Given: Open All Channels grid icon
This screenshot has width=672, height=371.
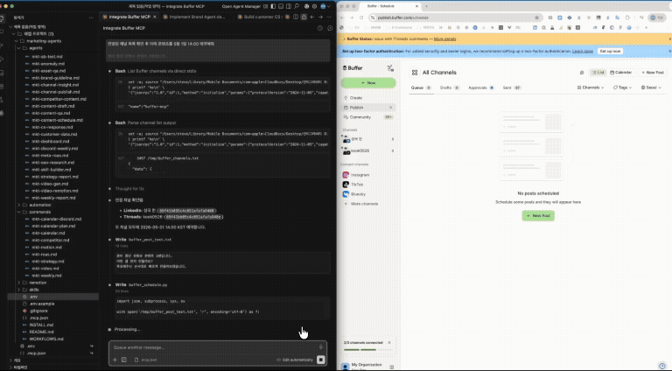Looking at the screenshot, I should 415,73.
